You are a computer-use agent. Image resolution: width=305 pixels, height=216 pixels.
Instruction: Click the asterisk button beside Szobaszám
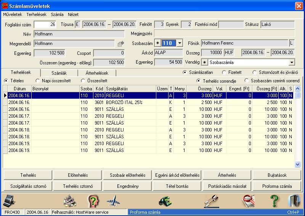(157, 43)
